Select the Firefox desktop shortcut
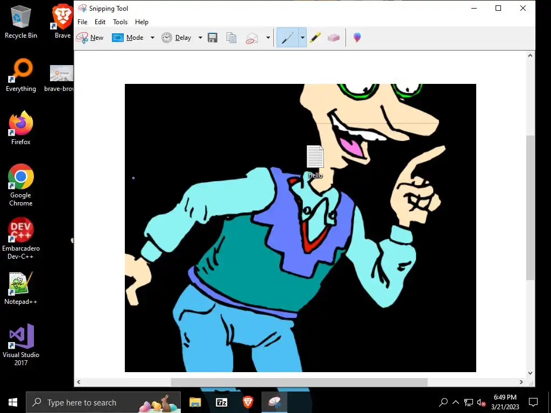 tap(21, 128)
